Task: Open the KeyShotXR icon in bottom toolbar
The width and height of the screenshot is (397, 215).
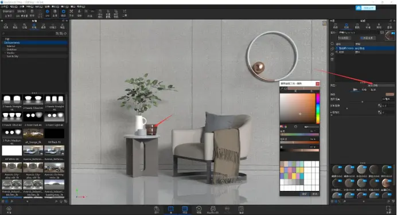Action: 213,210
